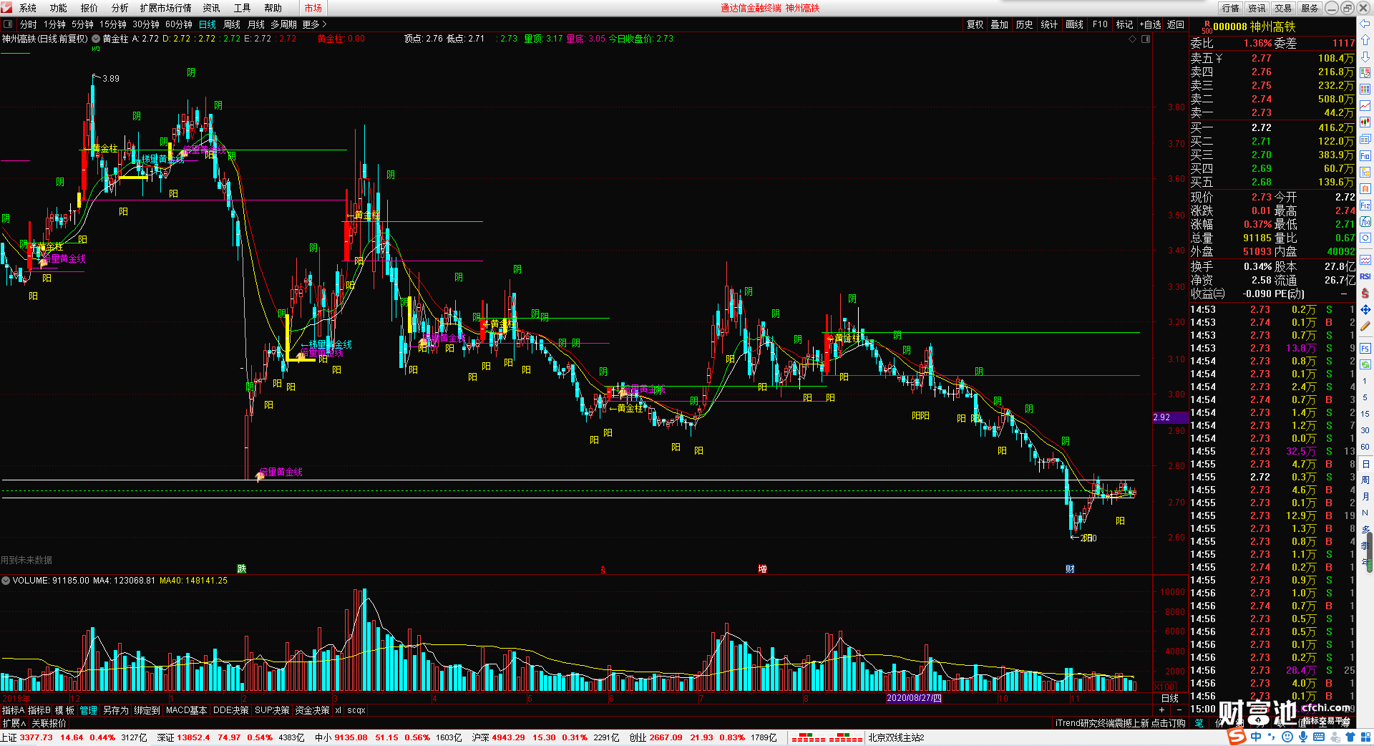Click the 交易 button at top-right
Viewport: 1374px width, 746px height.
[x=1283, y=8]
